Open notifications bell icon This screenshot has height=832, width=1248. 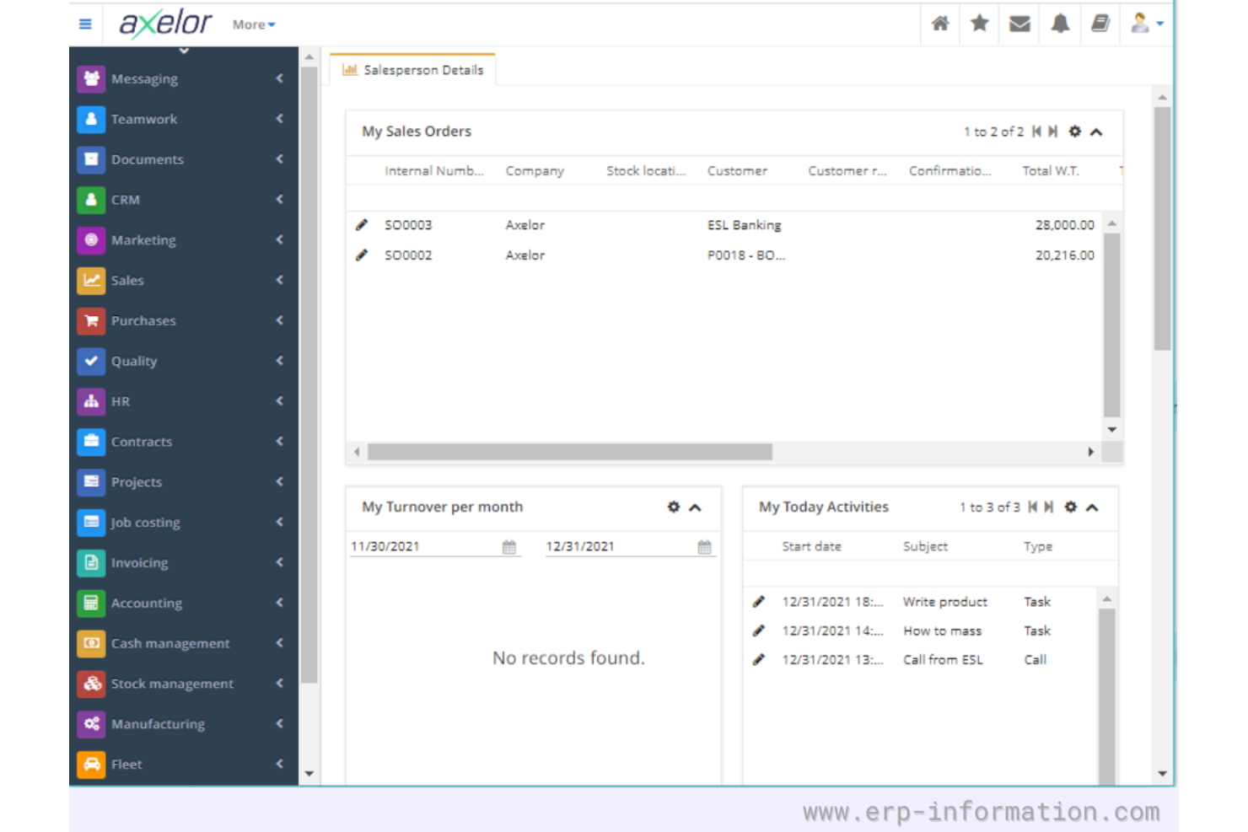pyautogui.click(x=1060, y=24)
